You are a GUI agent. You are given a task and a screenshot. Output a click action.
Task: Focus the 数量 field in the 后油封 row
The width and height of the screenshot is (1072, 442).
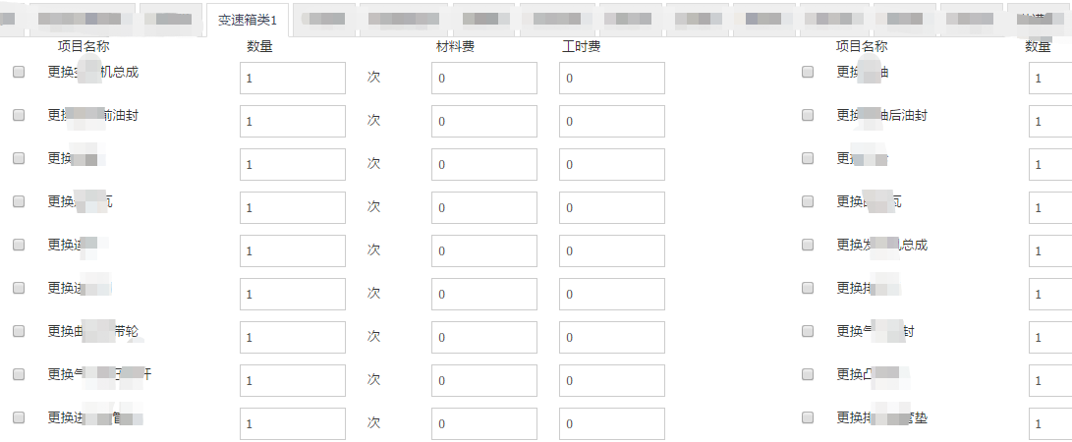click(x=1049, y=122)
